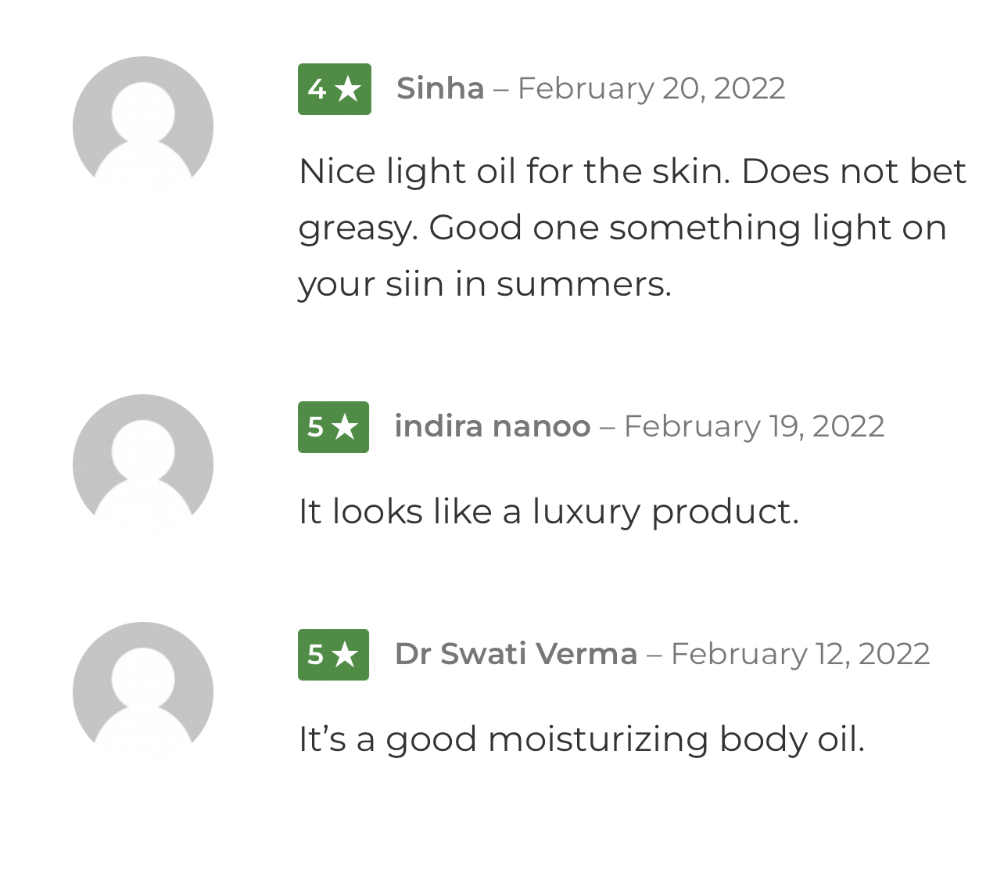Image resolution: width=1004 pixels, height=873 pixels.
Task: Click Dr Swati Verma's profile avatar
Action: pyautogui.click(x=143, y=691)
